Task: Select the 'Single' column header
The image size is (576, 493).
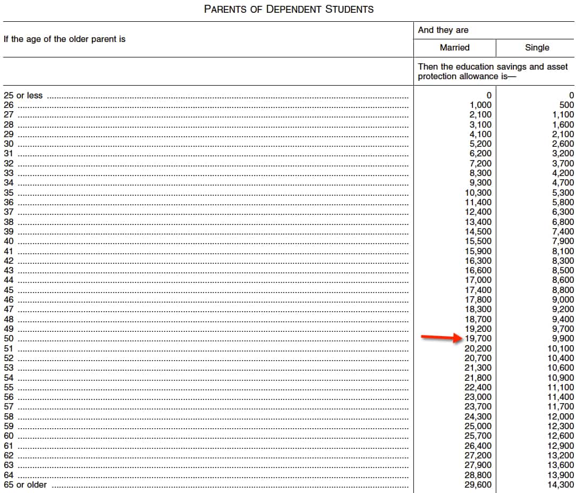Action: coord(537,47)
